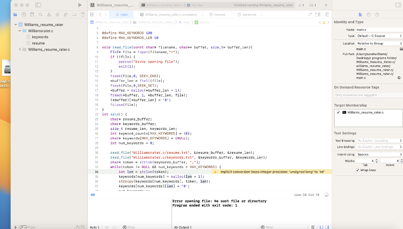403x229 pixels.
Task: Open the Text Encoding dropdown
Action: click(x=379, y=140)
